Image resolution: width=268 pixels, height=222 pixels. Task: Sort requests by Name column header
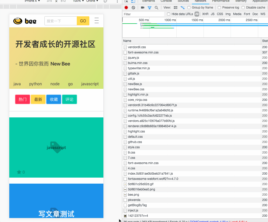[x=192, y=41]
